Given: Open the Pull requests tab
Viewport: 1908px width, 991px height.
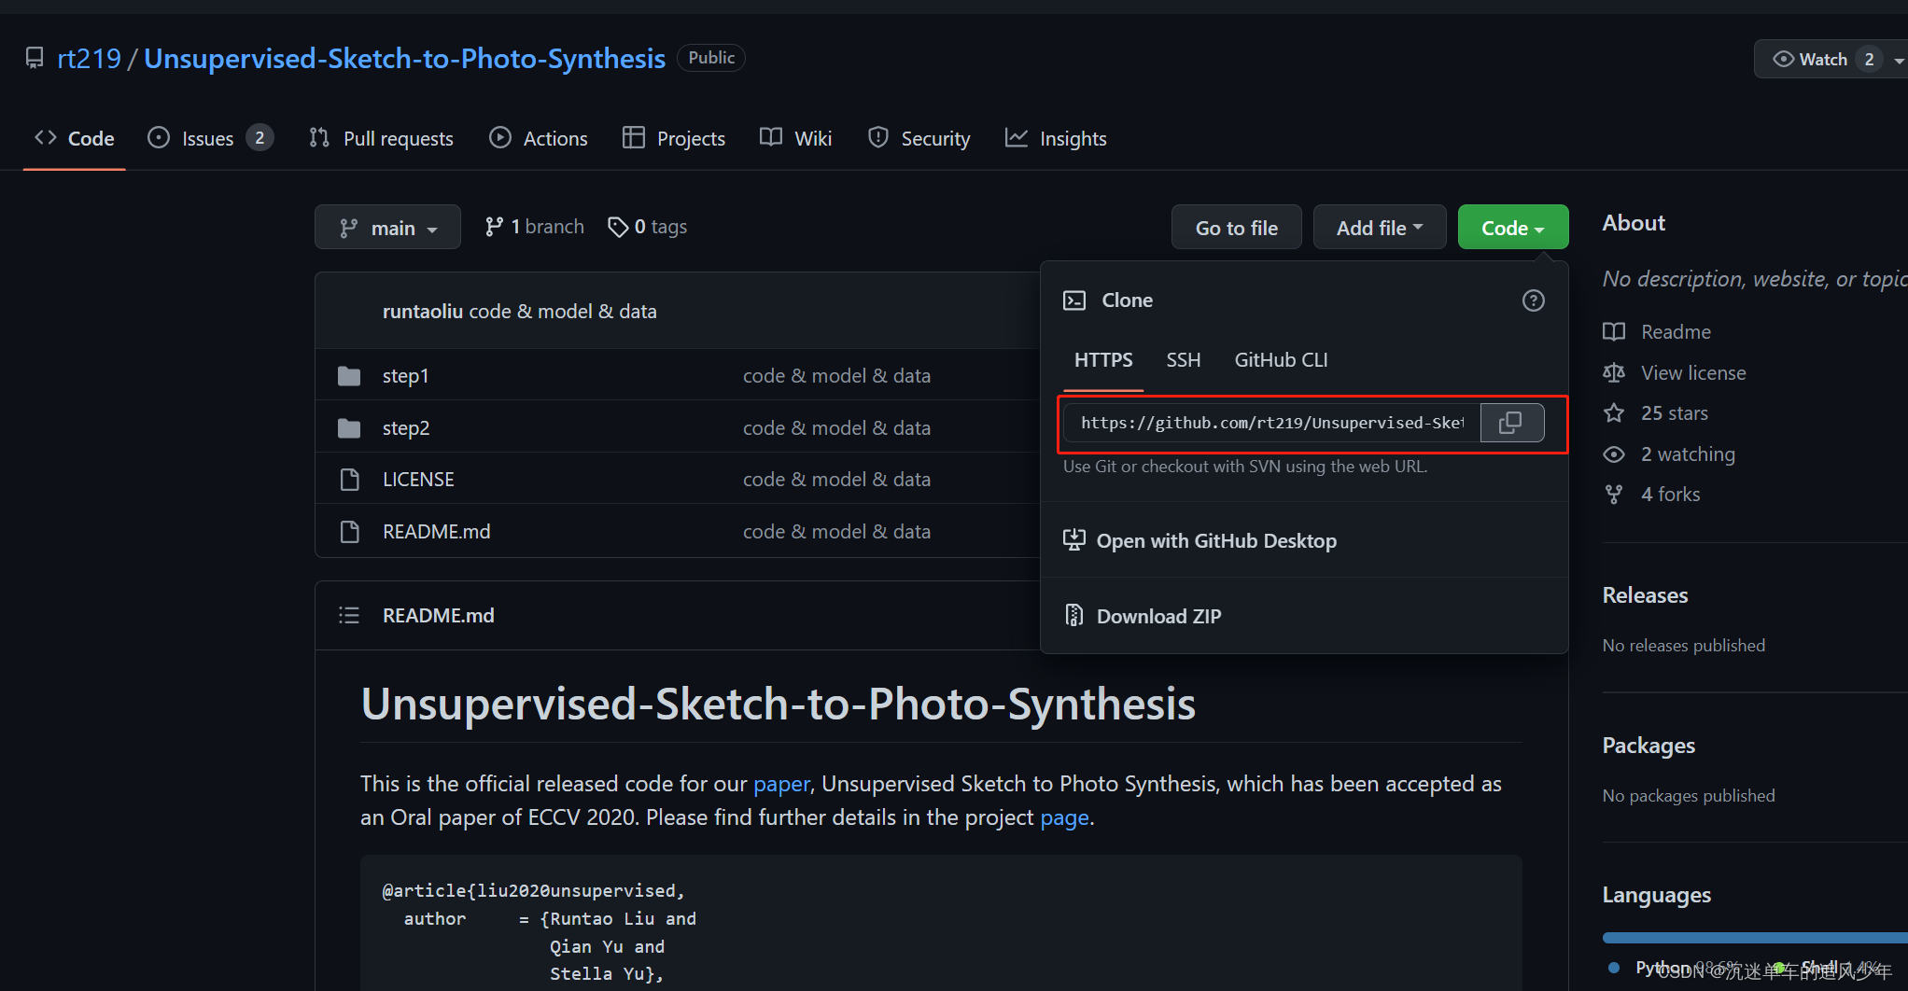Looking at the screenshot, I should pos(381,139).
